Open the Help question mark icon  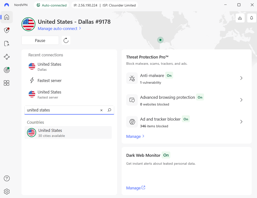tap(7, 178)
